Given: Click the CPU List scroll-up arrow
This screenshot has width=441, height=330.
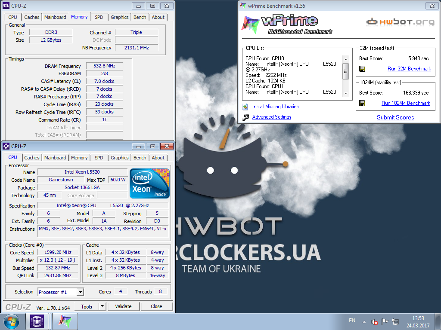Looking at the screenshot, I should pyautogui.click(x=346, y=59).
